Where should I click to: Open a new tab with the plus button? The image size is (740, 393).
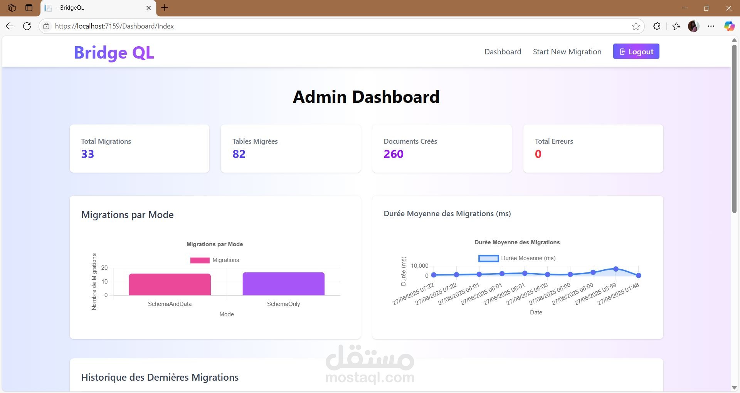point(165,8)
